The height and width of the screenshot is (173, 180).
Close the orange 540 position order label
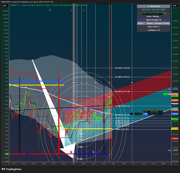[162, 112]
